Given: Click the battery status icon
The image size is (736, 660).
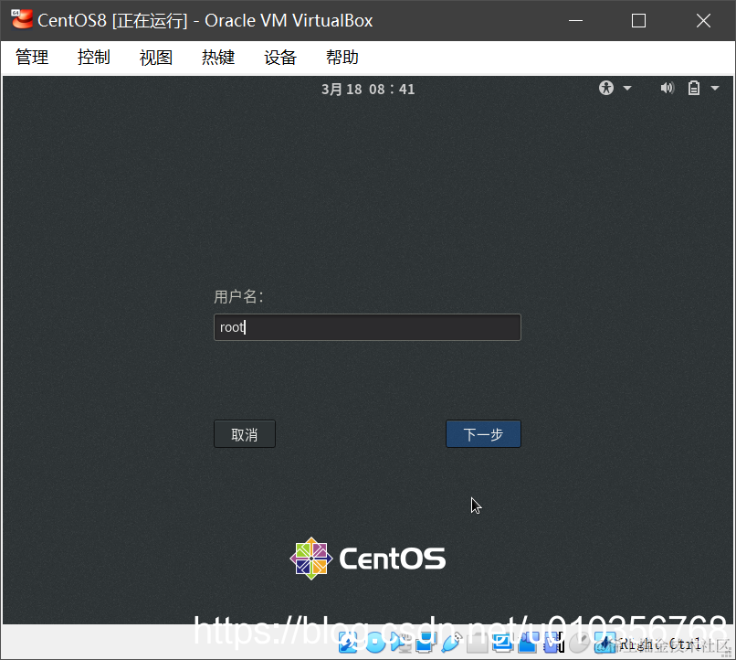Looking at the screenshot, I should 694,88.
